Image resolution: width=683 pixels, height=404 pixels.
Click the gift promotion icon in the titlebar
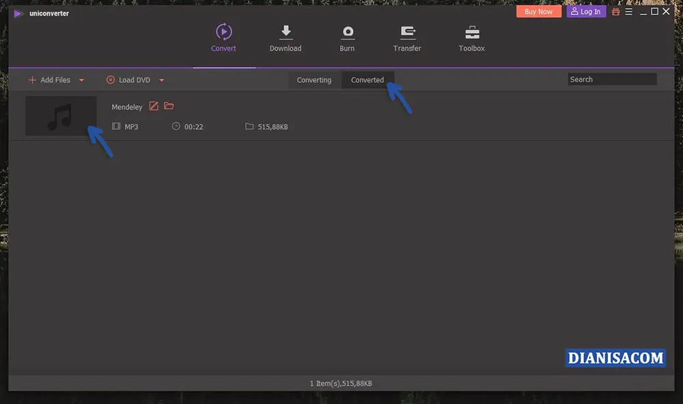(x=615, y=11)
